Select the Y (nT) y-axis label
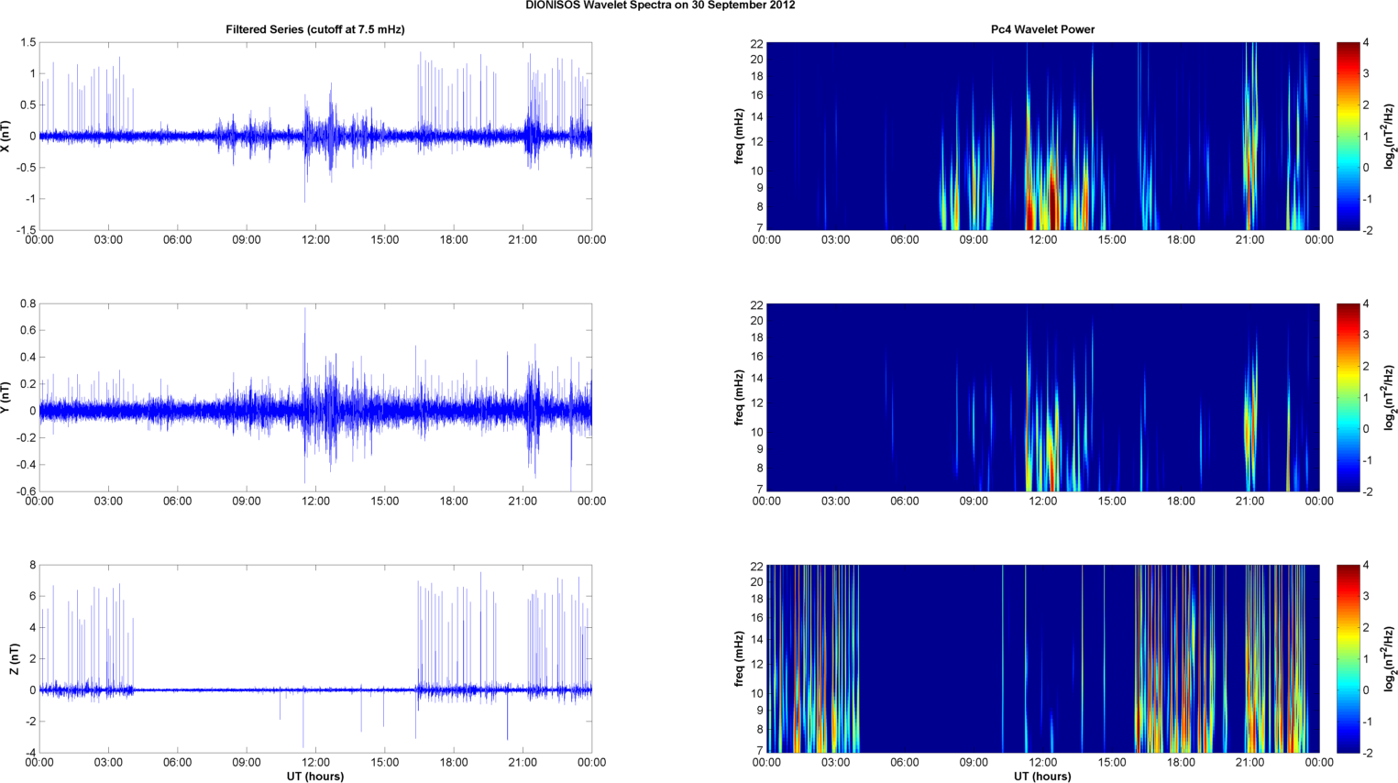 (x=6, y=397)
